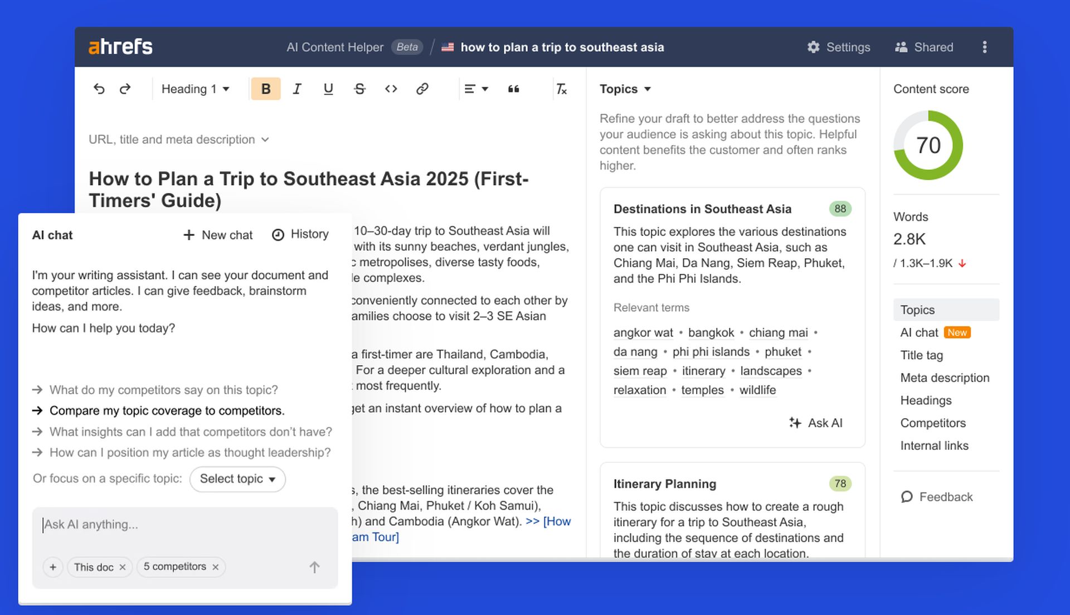Screen dimensions: 1070x615
Task: Toggle bold formatting button
Action: coord(266,89)
